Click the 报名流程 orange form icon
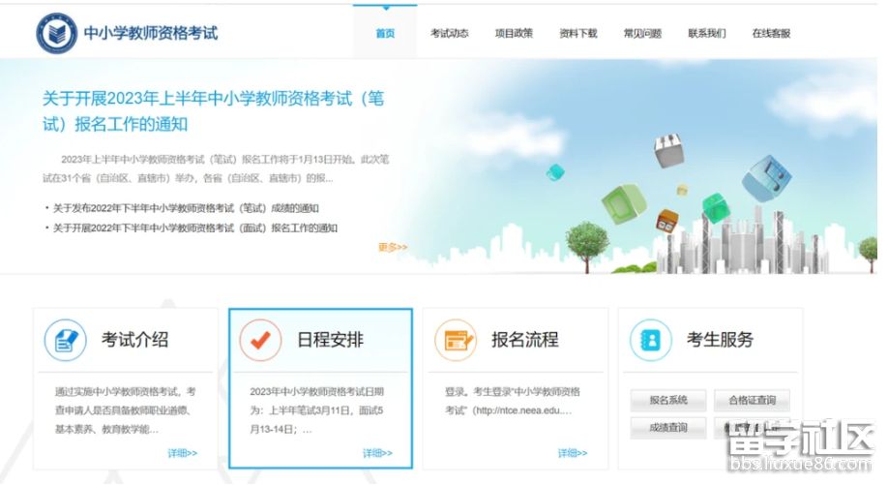The image size is (888, 485). click(x=456, y=340)
